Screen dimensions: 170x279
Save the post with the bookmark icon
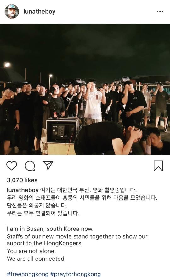coord(158,166)
